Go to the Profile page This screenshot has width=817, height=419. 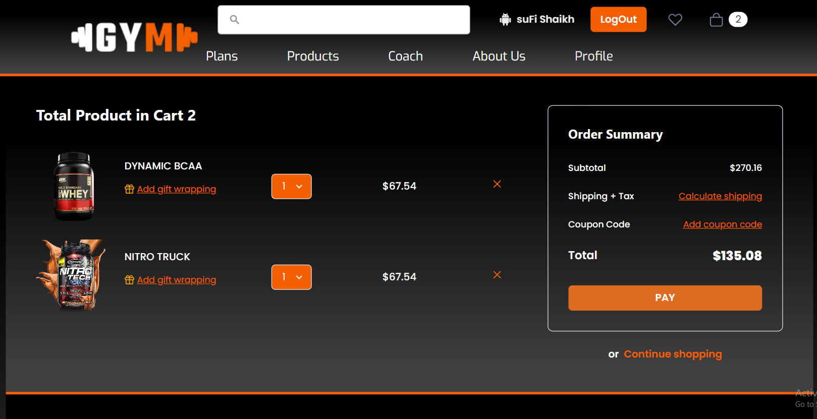[x=594, y=56]
